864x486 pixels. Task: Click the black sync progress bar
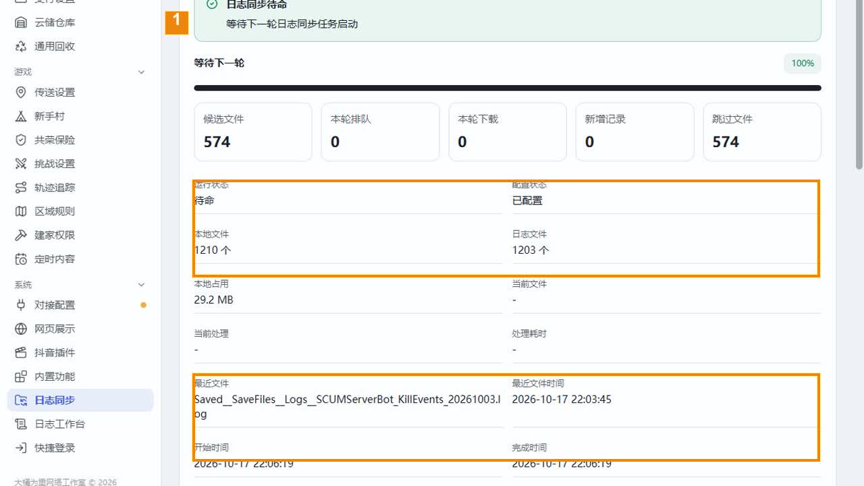(x=508, y=88)
